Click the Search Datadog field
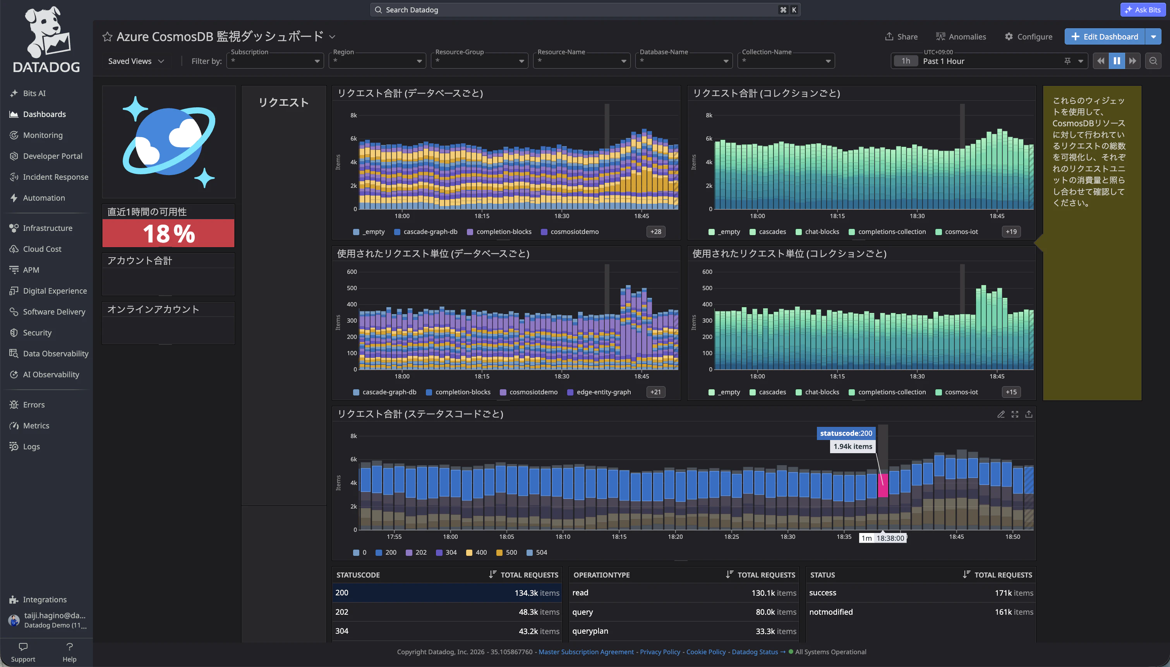 point(585,10)
